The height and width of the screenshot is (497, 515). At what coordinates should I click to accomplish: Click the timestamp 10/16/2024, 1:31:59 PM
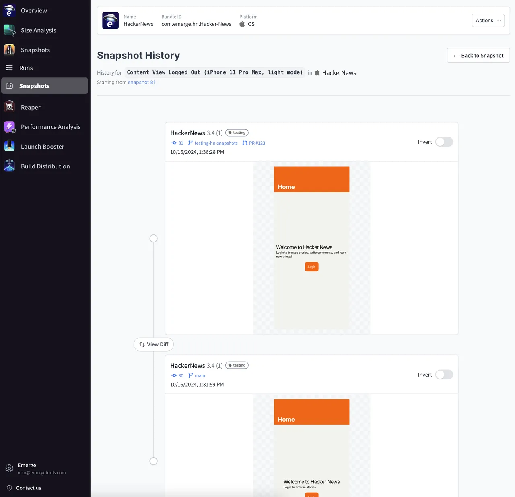[197, 385]
